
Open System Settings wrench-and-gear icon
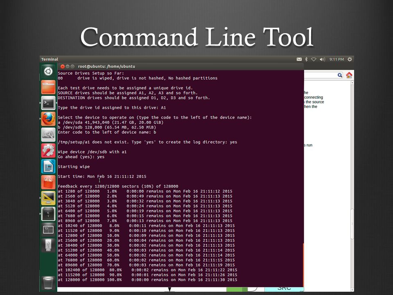[x=48, y=150]
